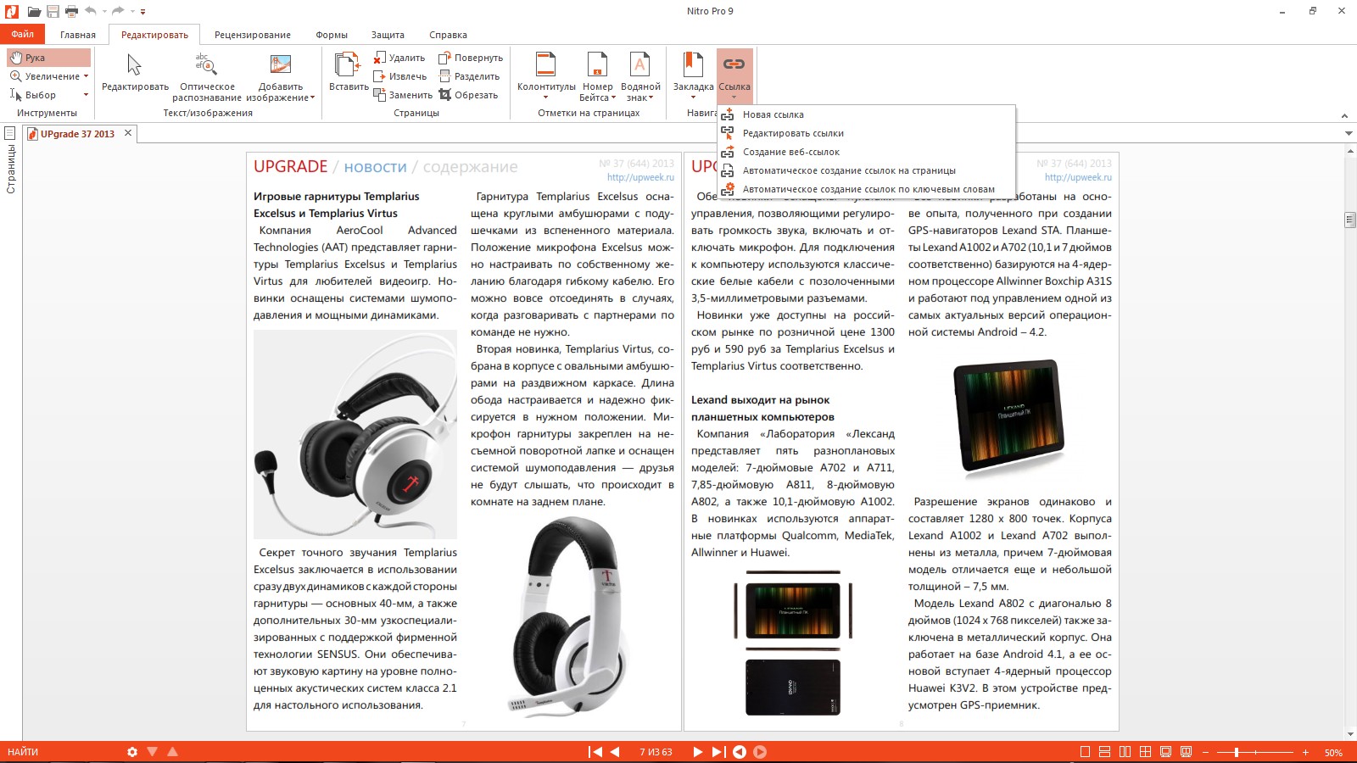Expand the Увеличение dropdown arrow
The image size is (1357, 763).
tap(86, 76)
